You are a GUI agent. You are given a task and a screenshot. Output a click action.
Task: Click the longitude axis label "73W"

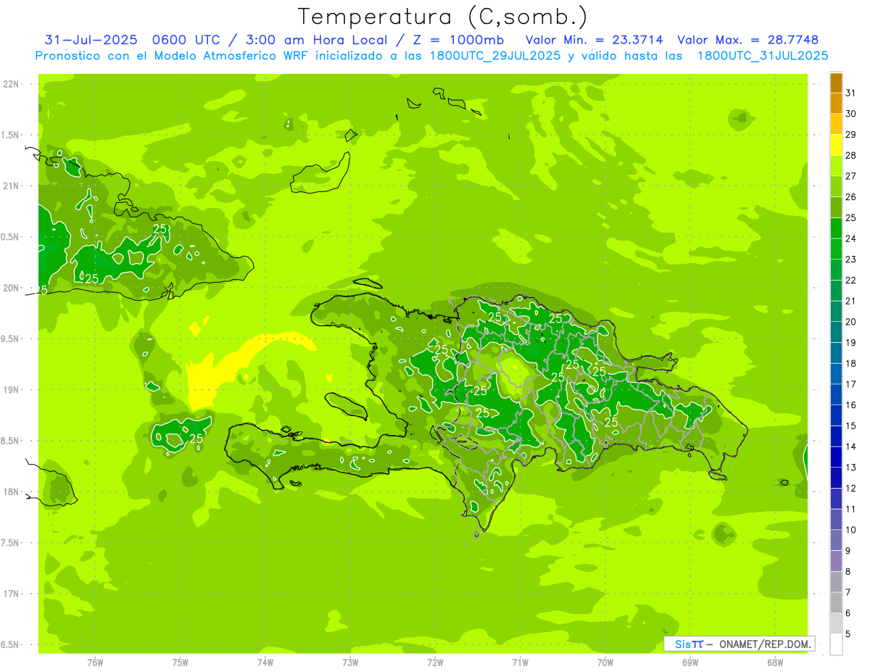[x=350, y=662]
